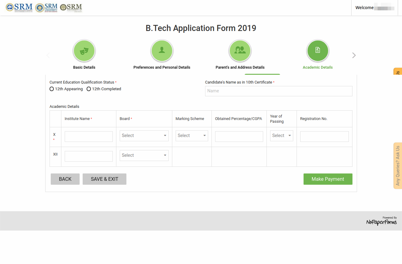Click the green Make Payment button
Screen dimensions: 402x264
point(328,179)
